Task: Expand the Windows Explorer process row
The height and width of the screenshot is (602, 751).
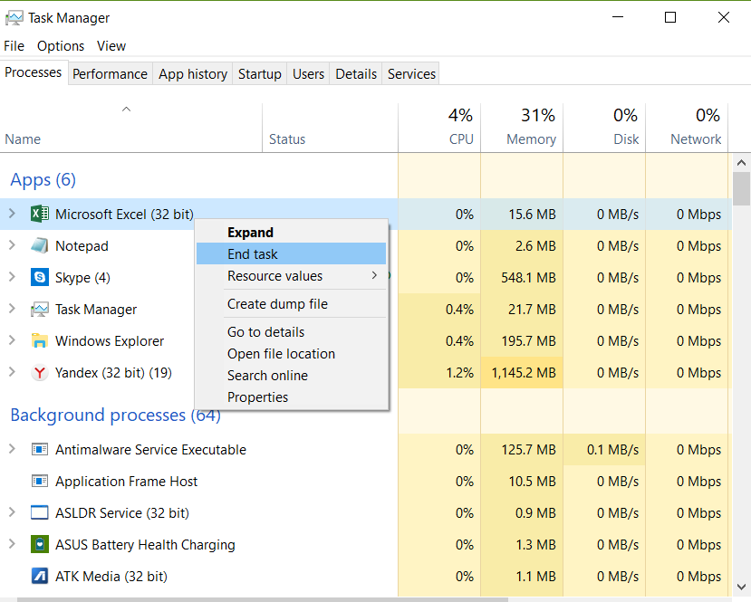Action: 12,340
